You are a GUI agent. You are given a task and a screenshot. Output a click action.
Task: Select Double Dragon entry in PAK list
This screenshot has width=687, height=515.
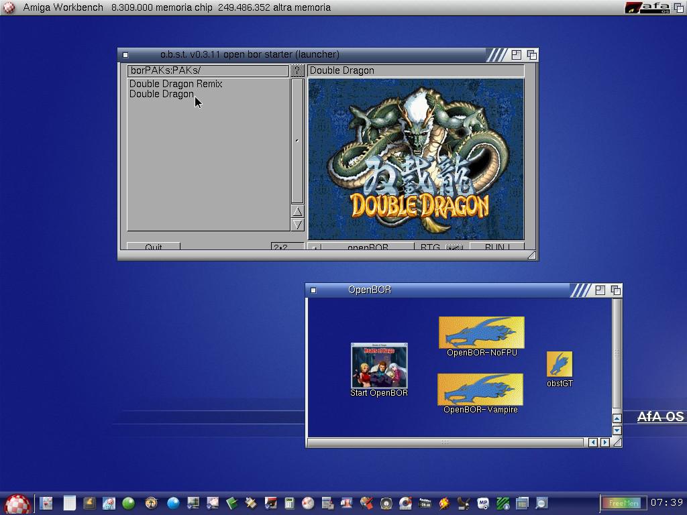click(x=161, y=94)
